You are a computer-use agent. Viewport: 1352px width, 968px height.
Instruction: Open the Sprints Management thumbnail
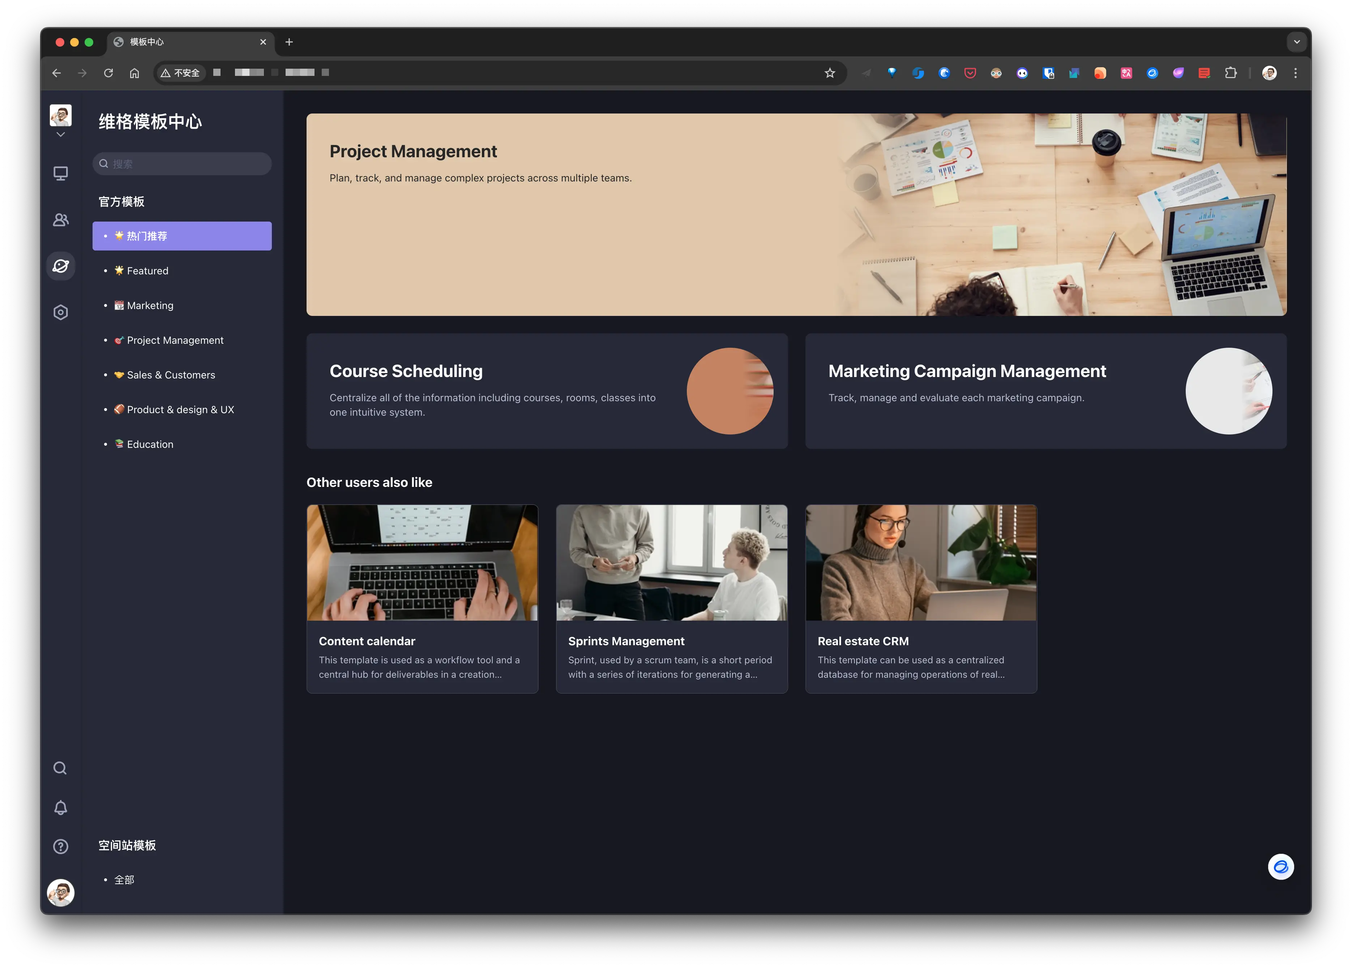tap(671, 563)
